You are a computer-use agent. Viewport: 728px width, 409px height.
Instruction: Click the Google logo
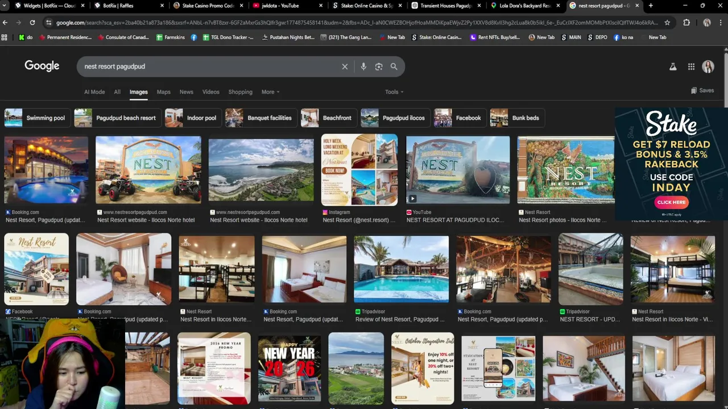pyautogui.click(x=42, y=66)
